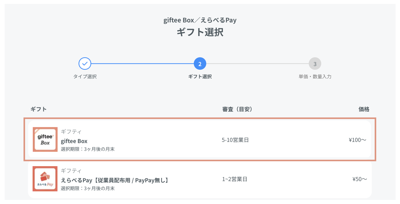Click the ¥100〜 price of giftee Box
Viewport: 400px width, 204px height.
357,140
